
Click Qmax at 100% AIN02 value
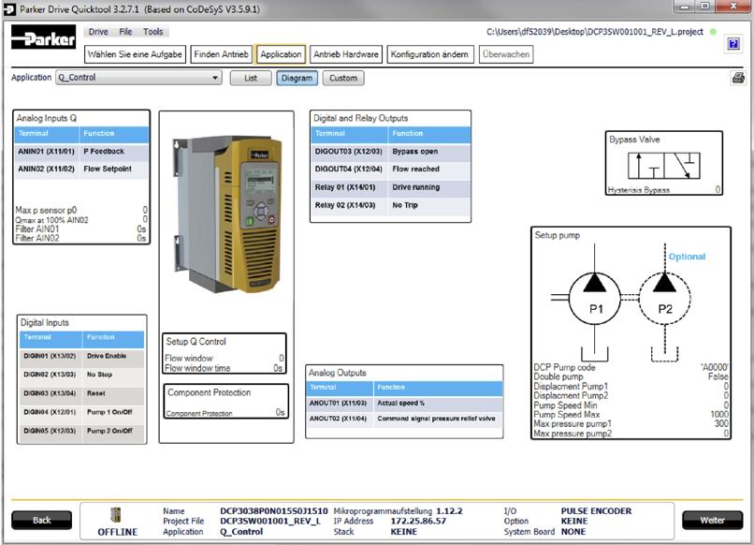145,219
